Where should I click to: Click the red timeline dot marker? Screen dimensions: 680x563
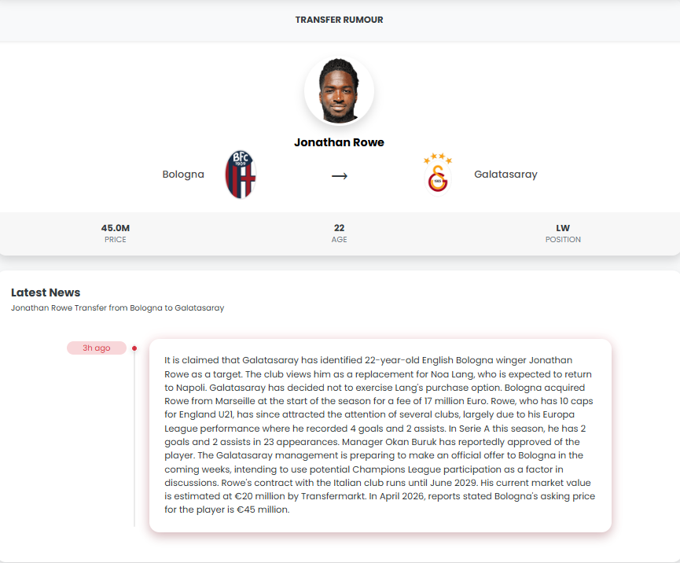tap(134, 348)
